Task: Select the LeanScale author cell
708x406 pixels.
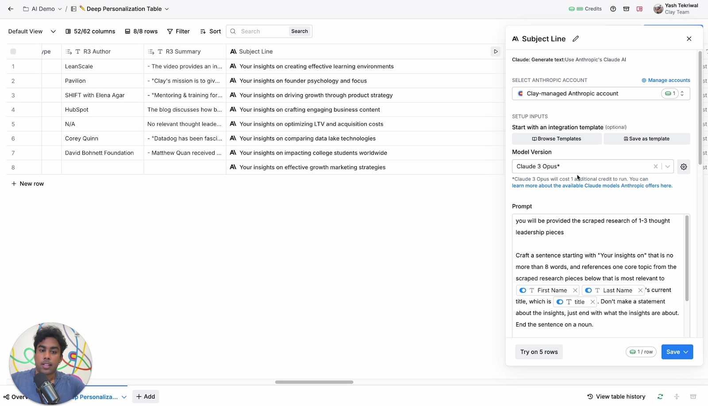Action: click(103, 66)
